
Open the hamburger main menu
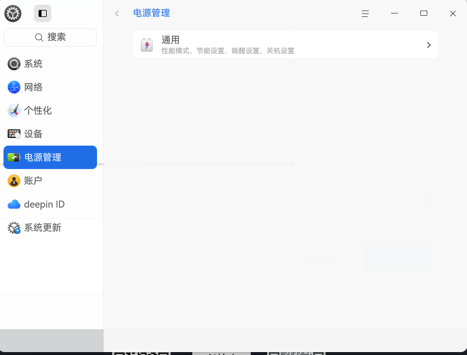pos(365,13)
